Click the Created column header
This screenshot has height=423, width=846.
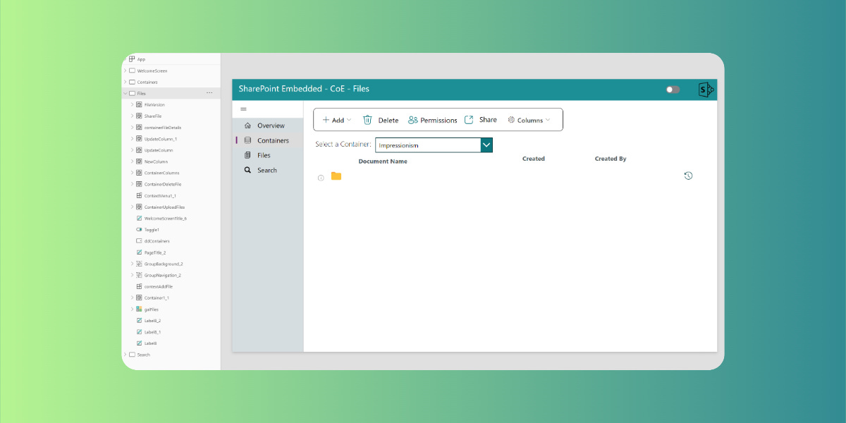(534, 159)
